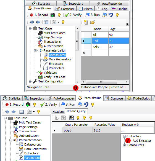Click the blue undo reset arrow in top toolbar
155x161 pixels.
click(111, 15)
